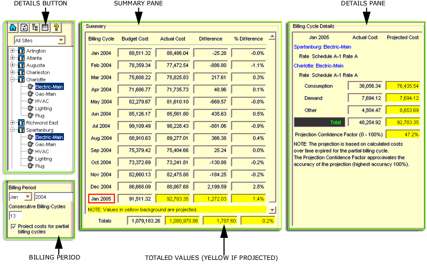The width and height of the screenshot is (427, 268).
Task: Click the Home toolbar icon
Action: point(13,27)
